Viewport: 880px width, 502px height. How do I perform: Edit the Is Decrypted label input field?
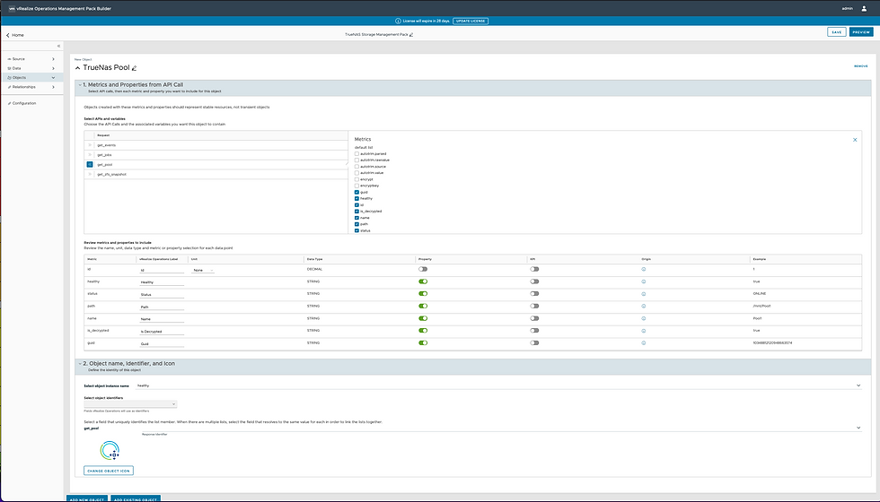(162, 331)
